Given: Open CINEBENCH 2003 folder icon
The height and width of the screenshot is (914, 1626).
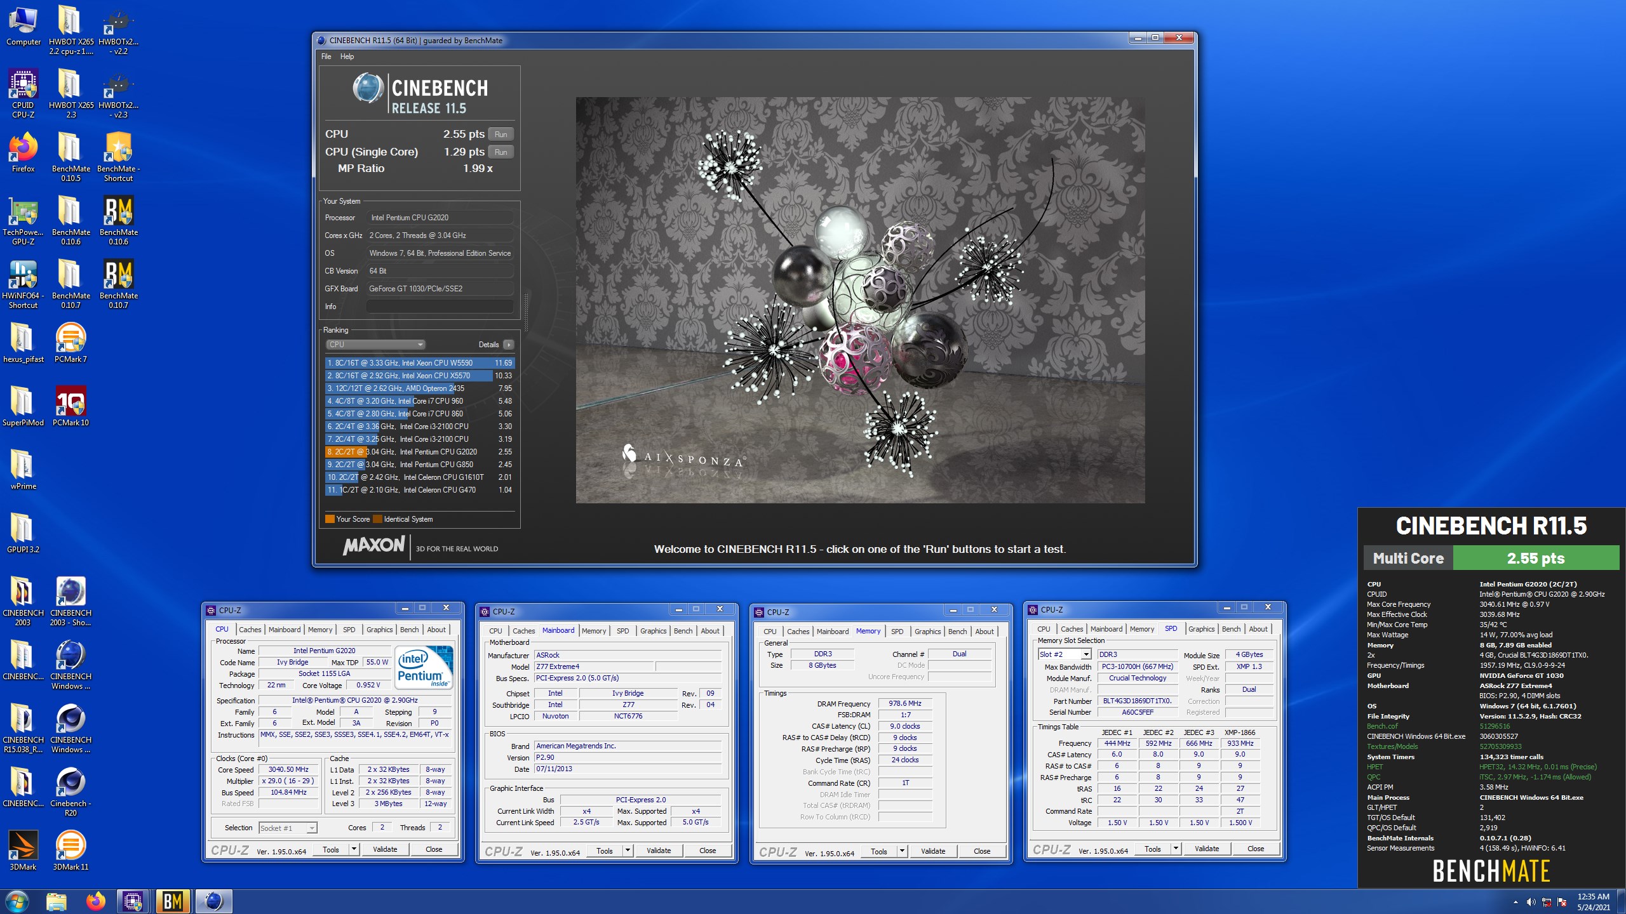Looking at the screenshot, I should pos(23,602).
